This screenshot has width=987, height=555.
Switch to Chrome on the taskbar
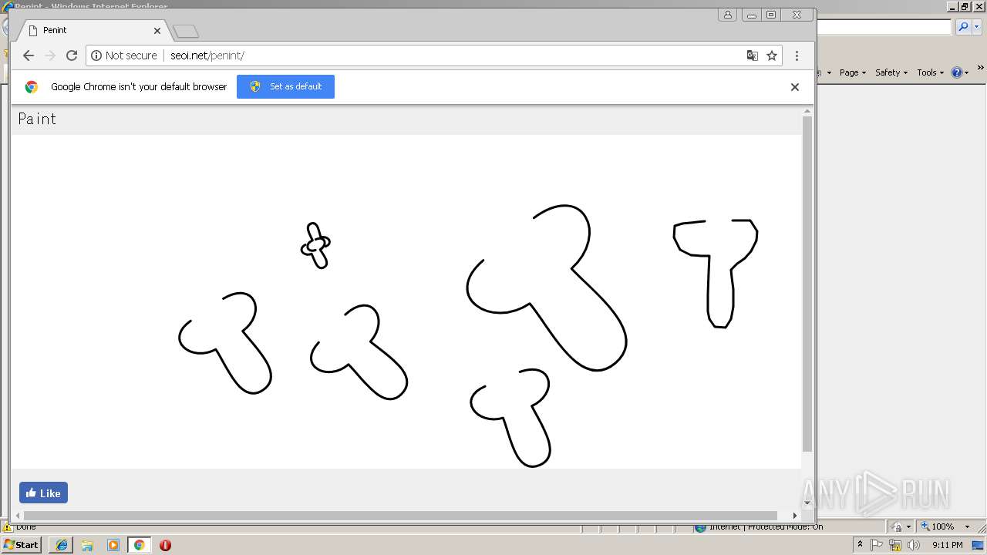pos(139,545)
